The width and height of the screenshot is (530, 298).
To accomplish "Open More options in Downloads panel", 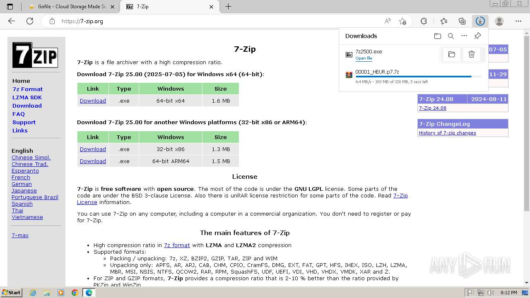I will coord(464,36).
